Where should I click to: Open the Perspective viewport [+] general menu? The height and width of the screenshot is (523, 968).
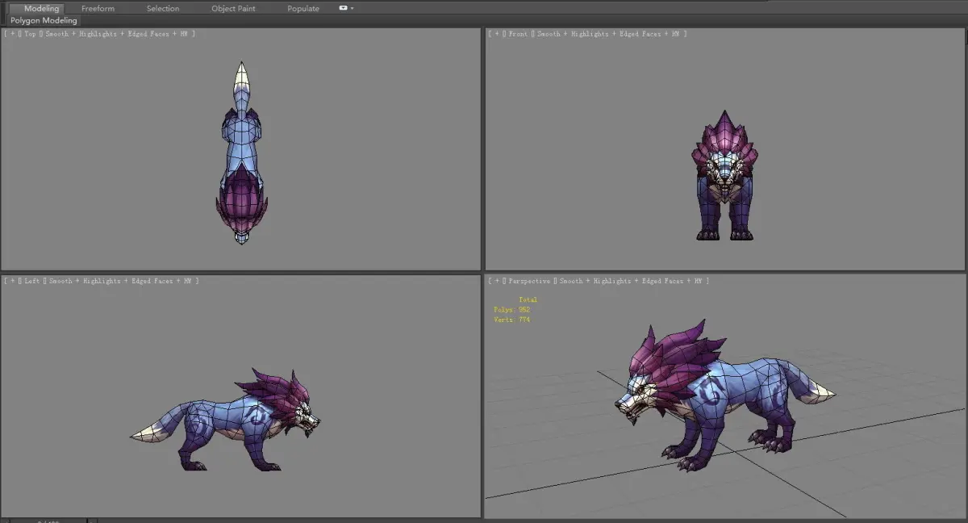[494, 281]
